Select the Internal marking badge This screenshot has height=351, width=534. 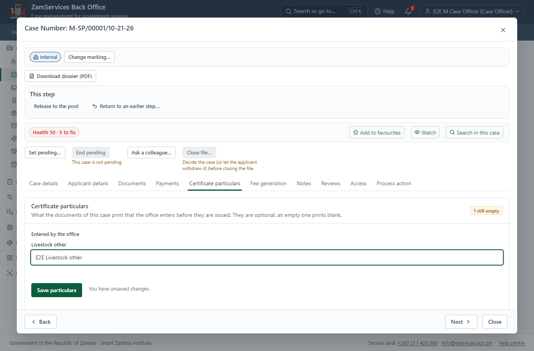tap(45, 57)
